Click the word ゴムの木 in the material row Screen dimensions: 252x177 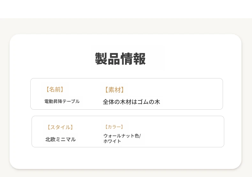[x=149, y=102]
